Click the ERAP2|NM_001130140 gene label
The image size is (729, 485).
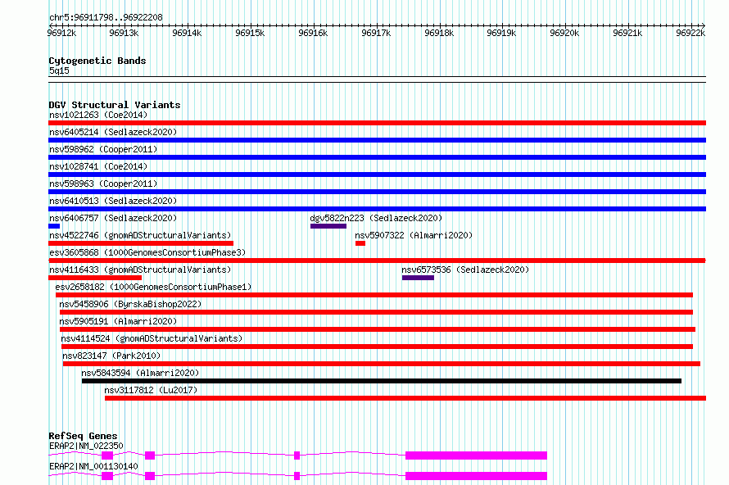93,466
